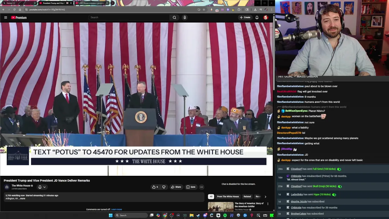This screenshot has width=389, height=219.
Task: Switch to LIVE: House considers tab
Action: coord(91,3)
